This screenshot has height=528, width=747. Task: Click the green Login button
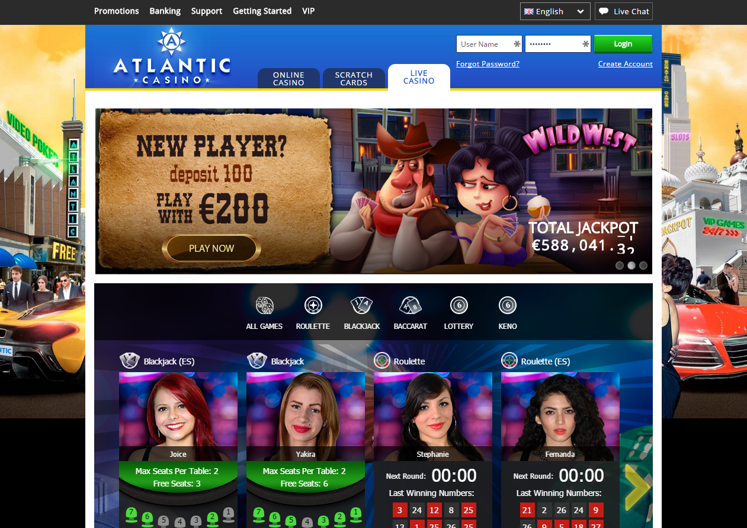pyautogui.click(x=623, y=44)
